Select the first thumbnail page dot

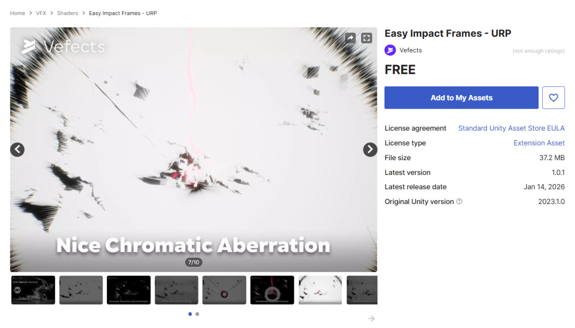[x=190, y=314]
